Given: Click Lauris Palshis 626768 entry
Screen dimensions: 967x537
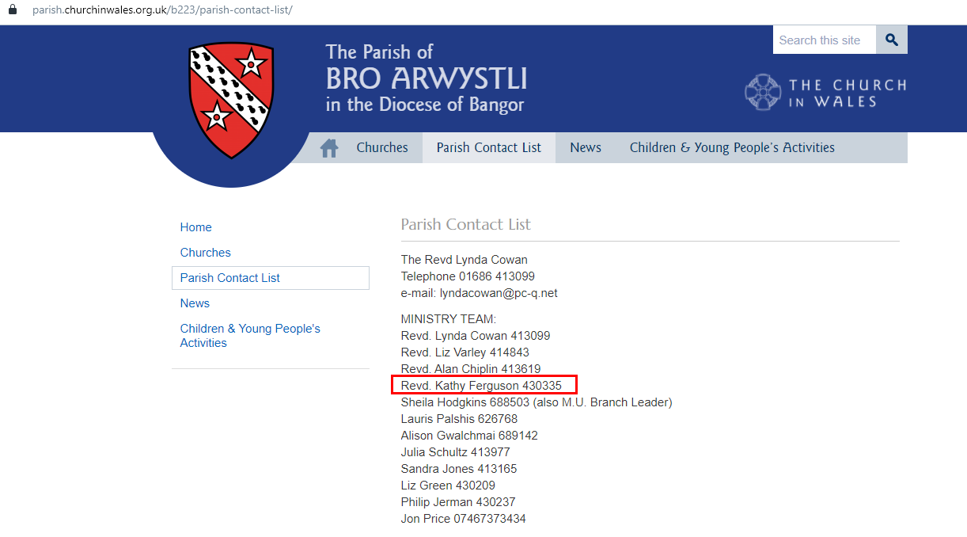Looking at the screenshot, I should [459, 419].
